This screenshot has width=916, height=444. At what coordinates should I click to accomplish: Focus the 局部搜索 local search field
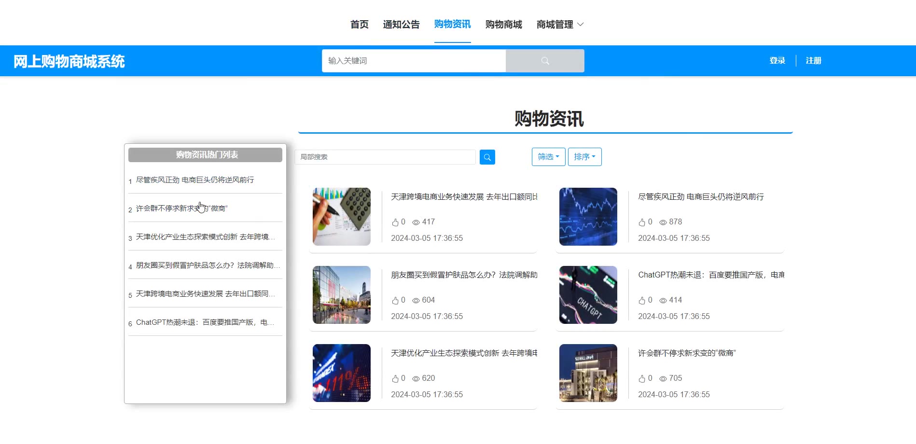tap(385, 157)
